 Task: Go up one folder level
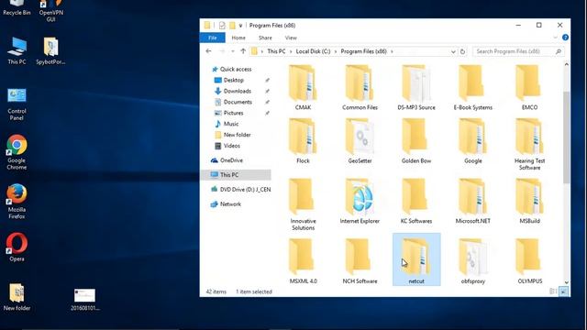pyautogui.click(x=243, y=51)
